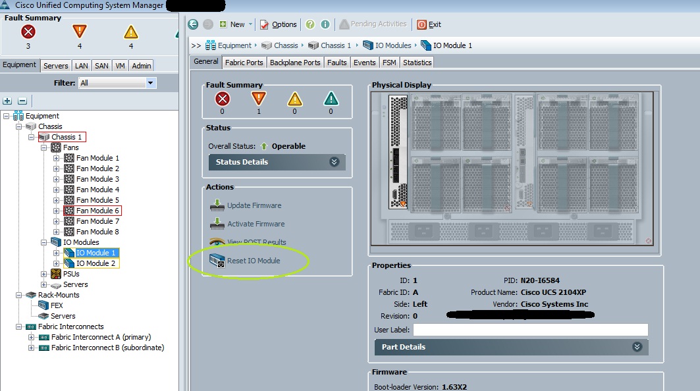This screenshot has height=391, width=700.
Task: Switch to the Fabric Ports tab
Action: (x=244, y=62)
